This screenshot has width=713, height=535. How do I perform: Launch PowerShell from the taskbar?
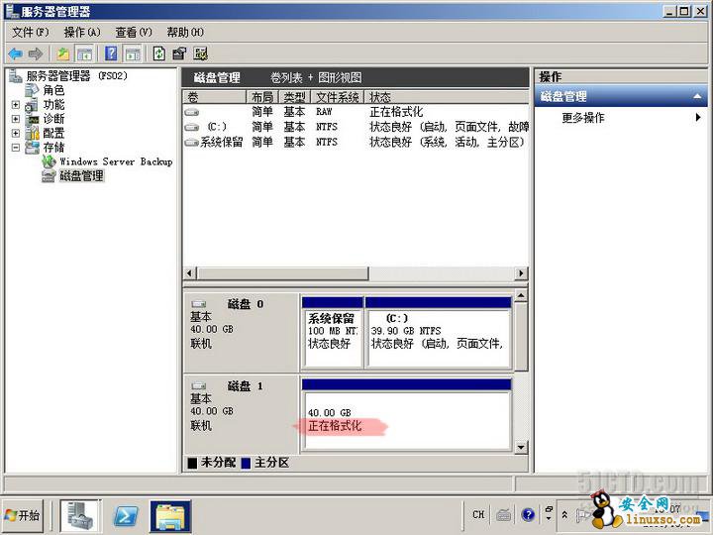[x=126, y=515]
